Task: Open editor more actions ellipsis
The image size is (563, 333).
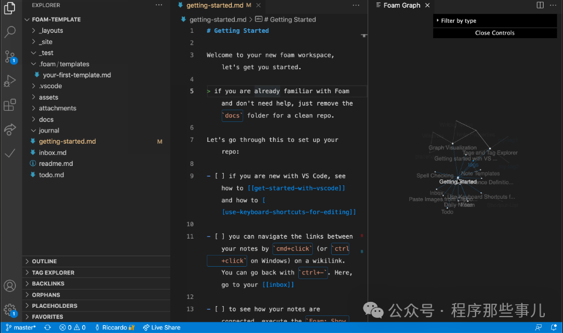Action: pyautogui.click(x=356, y=5)
